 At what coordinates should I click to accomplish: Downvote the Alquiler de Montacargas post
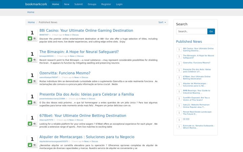34,145
